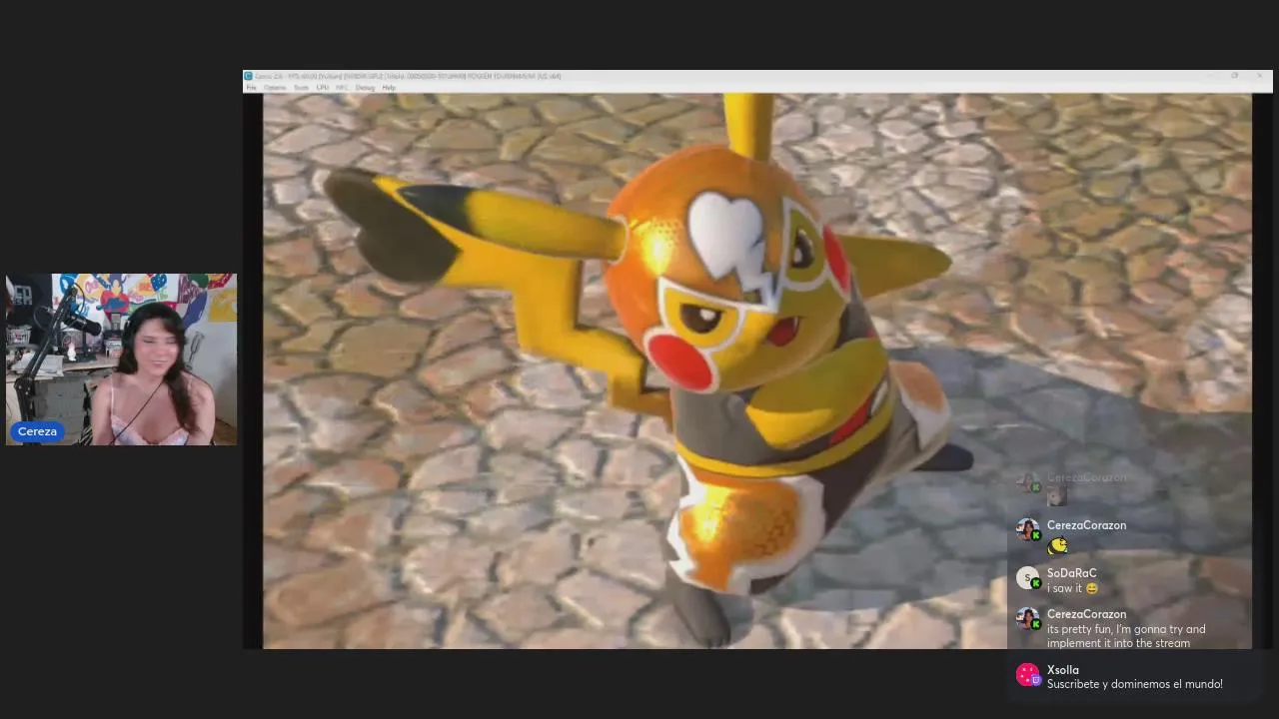The image size is (1279, 719).
Task: Click the Cemu app icon in title bar
Action: pos(249,76)
